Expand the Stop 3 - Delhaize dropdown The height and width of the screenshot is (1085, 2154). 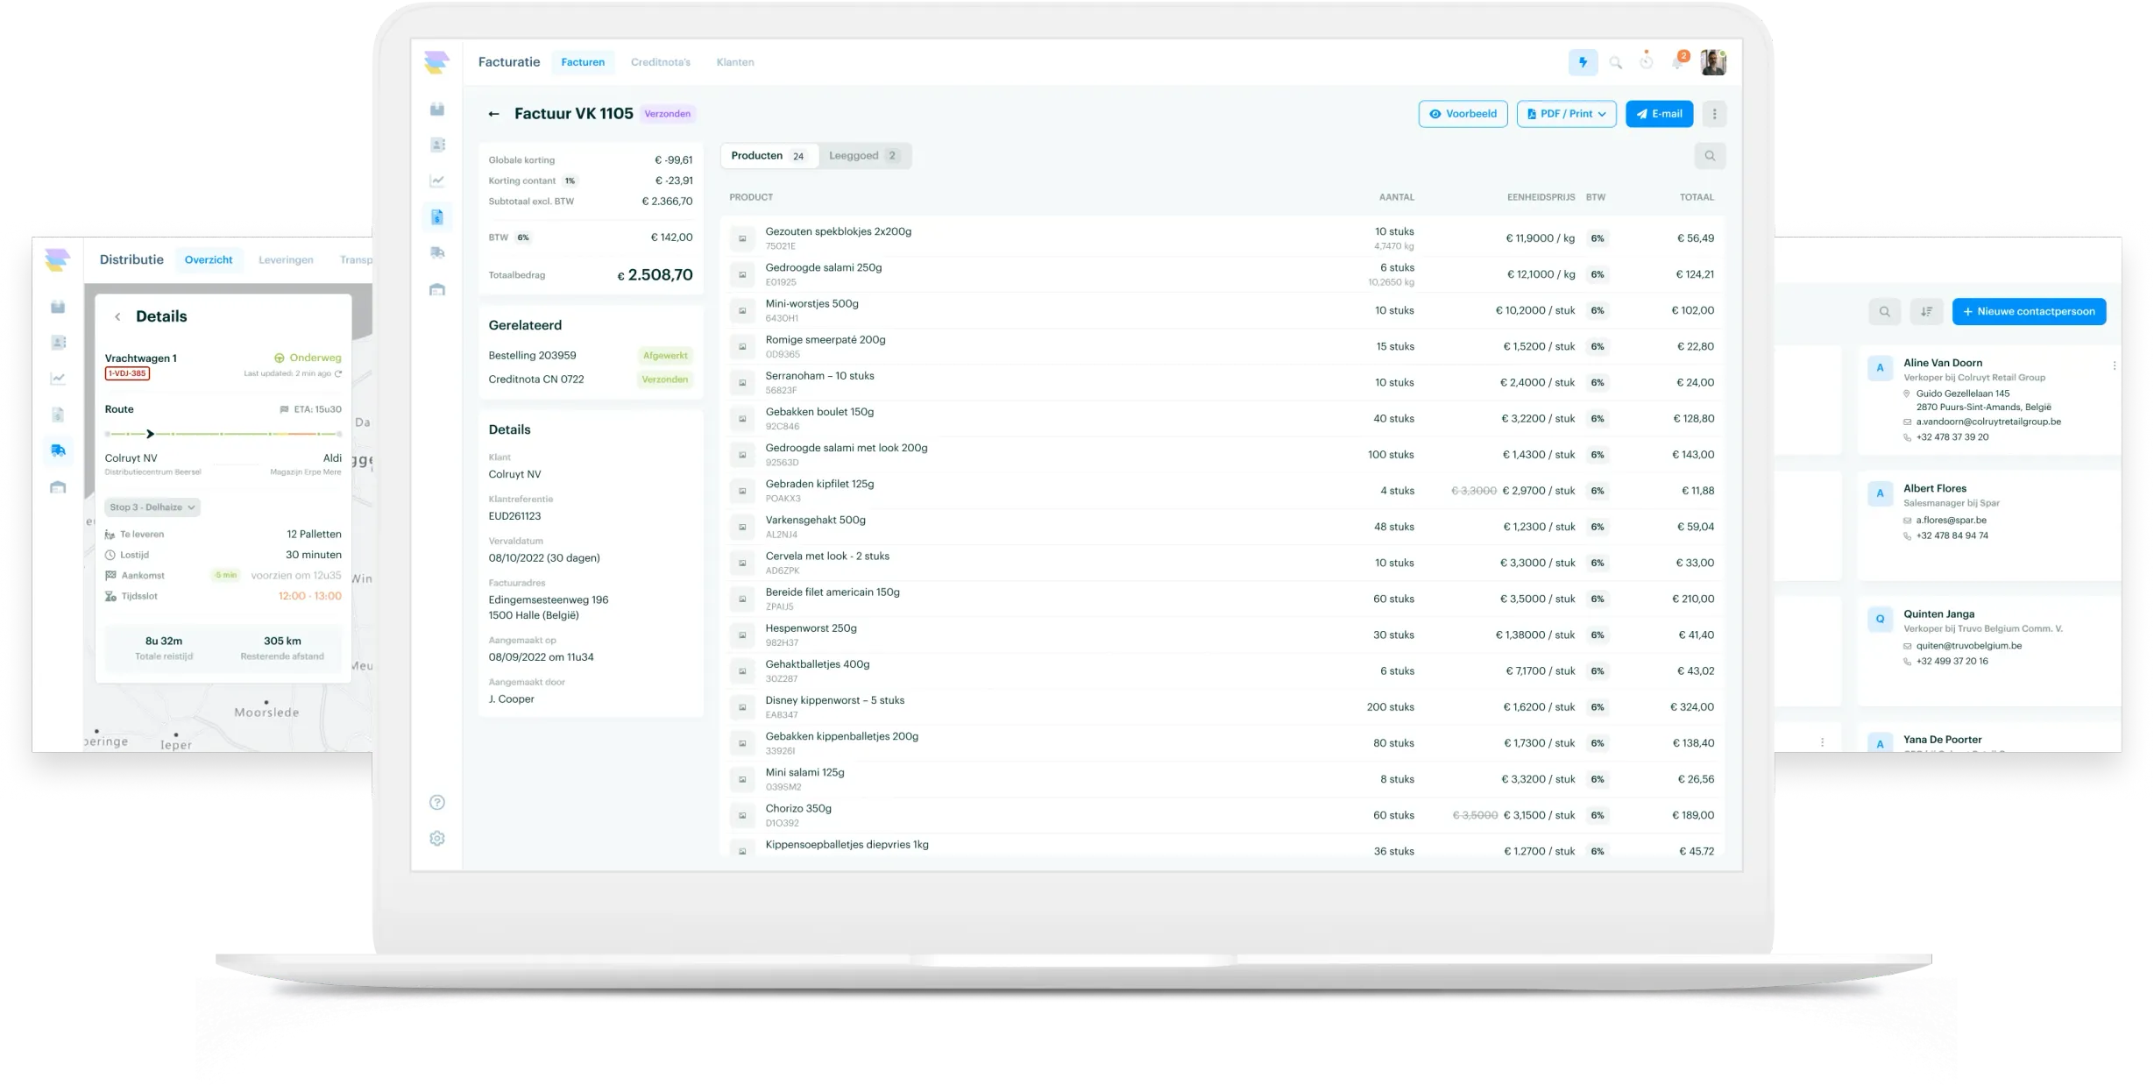click(x=152, y=507)
